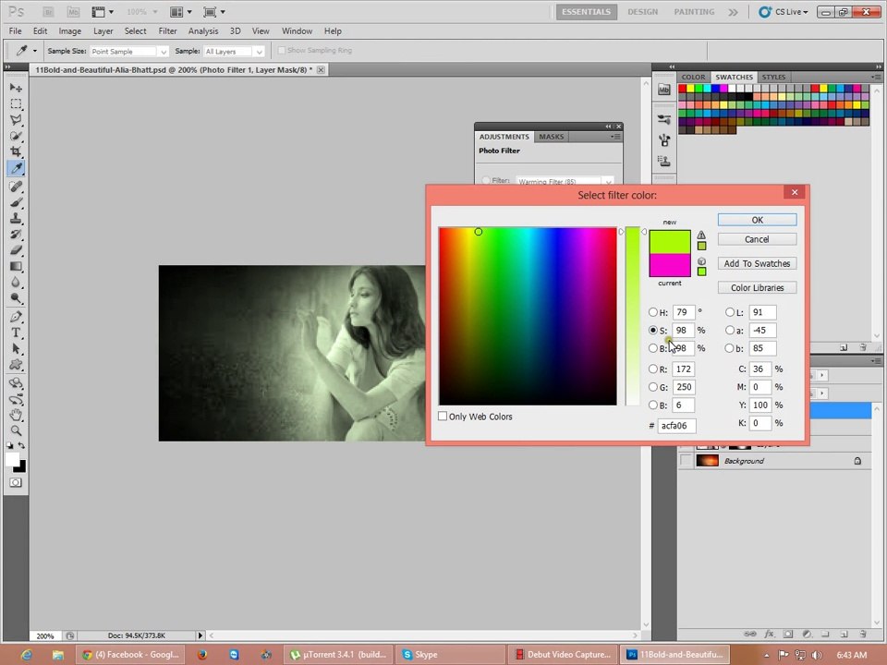Open the Filter menu

click(167, 31)
